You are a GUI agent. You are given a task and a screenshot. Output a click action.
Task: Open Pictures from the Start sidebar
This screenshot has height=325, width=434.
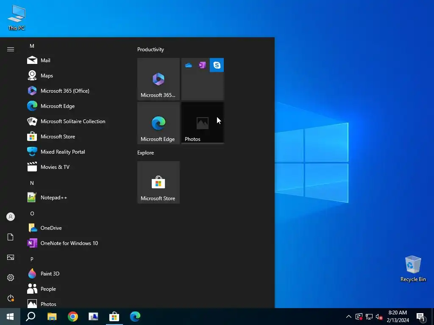[11, 257]
